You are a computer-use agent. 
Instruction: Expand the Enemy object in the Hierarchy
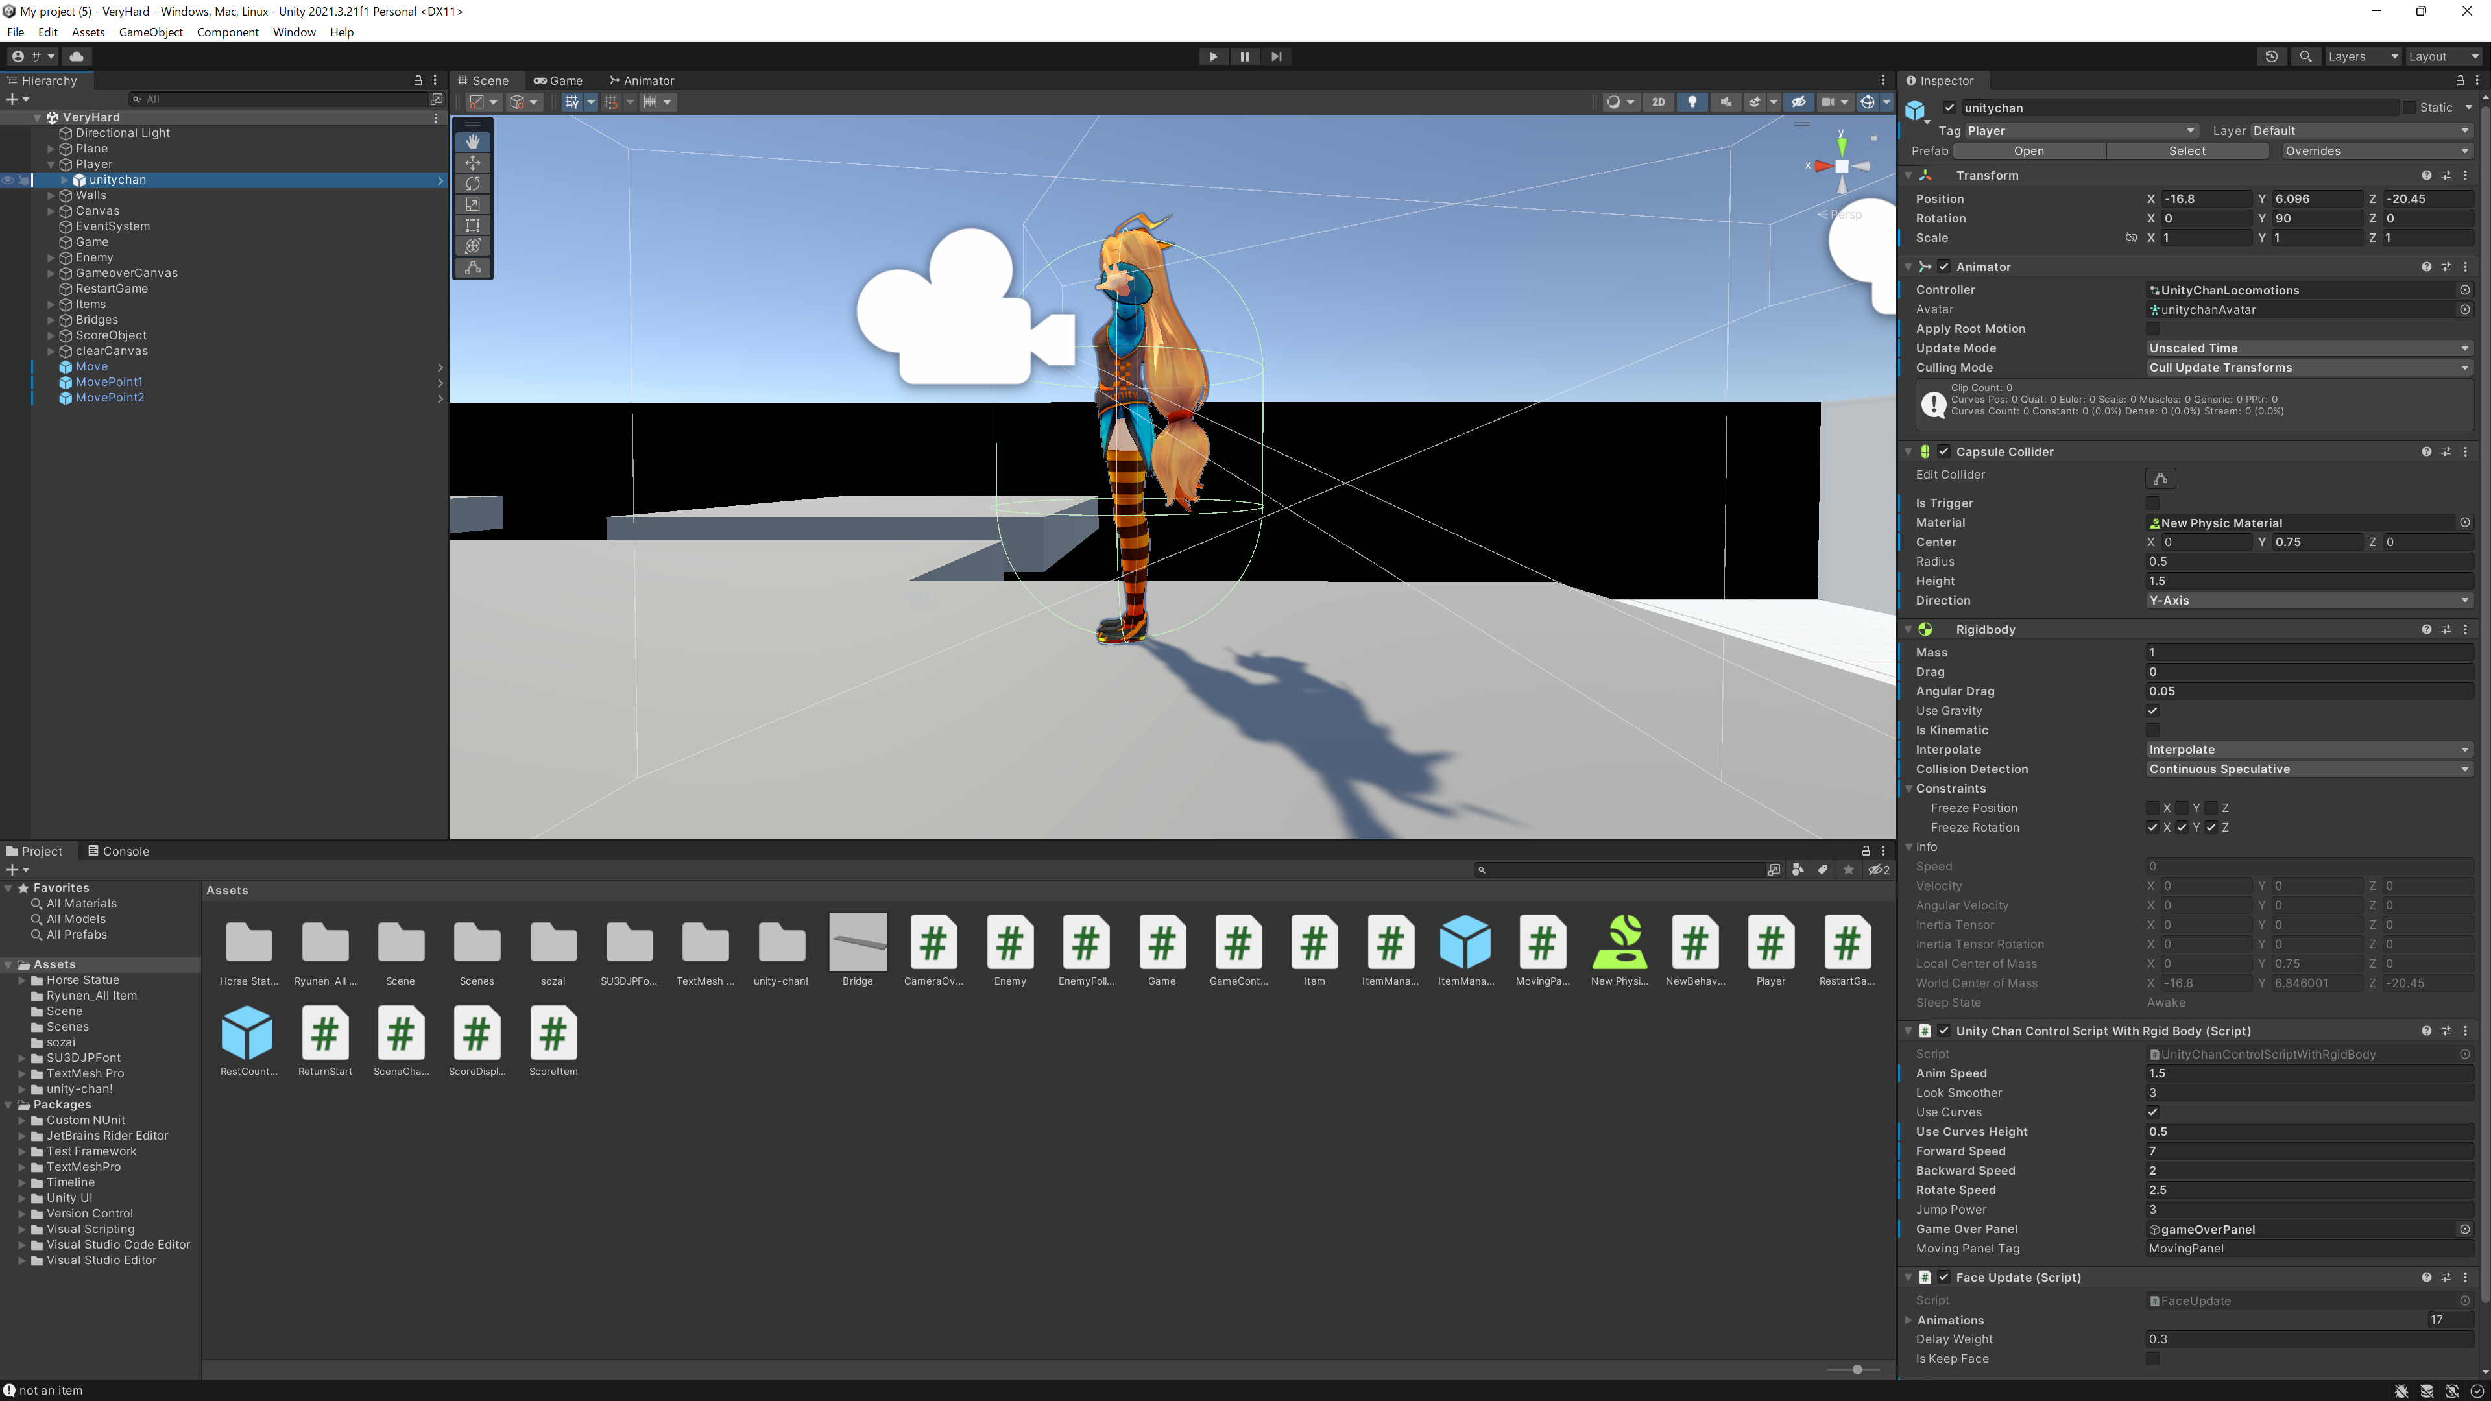point(51,257)
